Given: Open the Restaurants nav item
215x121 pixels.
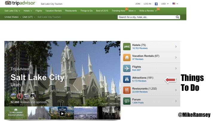Looking at the screenshot, I should [x=71, y=11].
